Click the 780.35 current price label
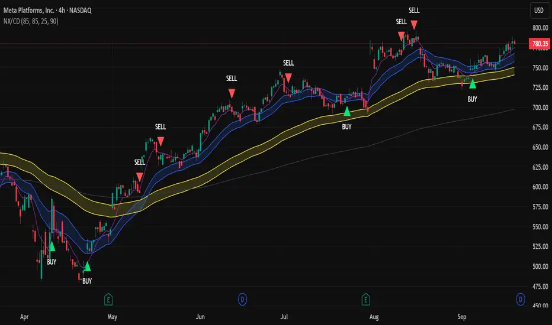Screen dimensions: 552x325 pyautogui.click(x=540, y=44)
